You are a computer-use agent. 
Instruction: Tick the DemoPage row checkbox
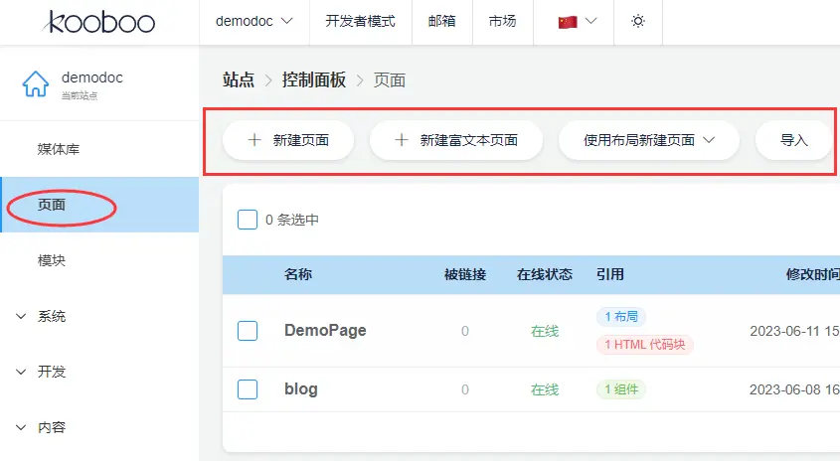248,331
